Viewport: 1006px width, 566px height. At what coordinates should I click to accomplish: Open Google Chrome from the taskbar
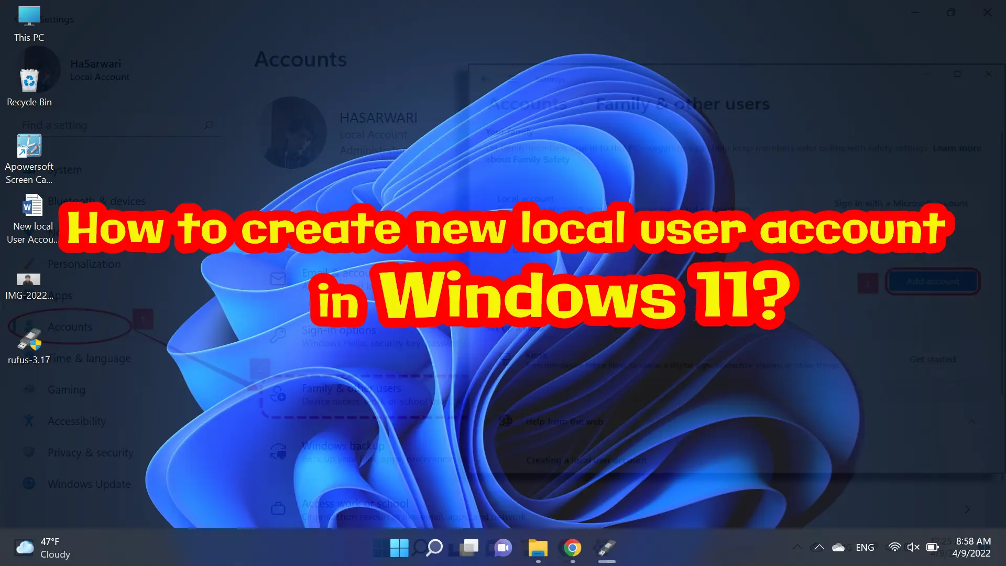[x=573, y=548]
